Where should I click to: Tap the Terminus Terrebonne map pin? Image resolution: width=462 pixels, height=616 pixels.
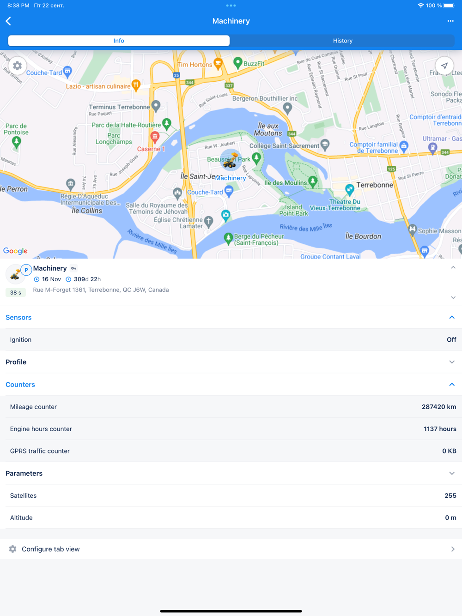click(x=156, y=106)
